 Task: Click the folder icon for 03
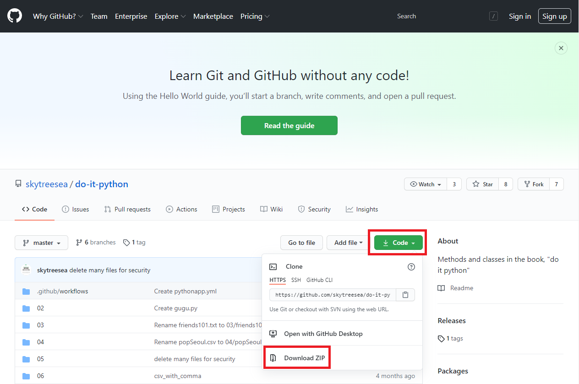tap(26, 325)
